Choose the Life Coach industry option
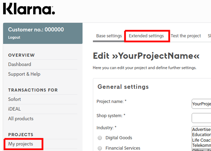 201,140
